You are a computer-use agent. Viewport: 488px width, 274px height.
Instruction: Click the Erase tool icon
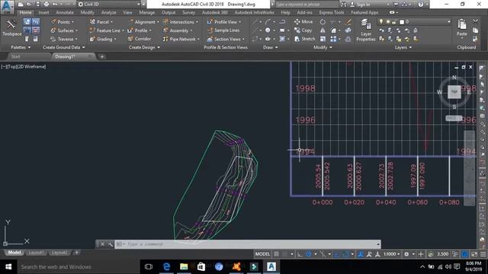[348, 22]
